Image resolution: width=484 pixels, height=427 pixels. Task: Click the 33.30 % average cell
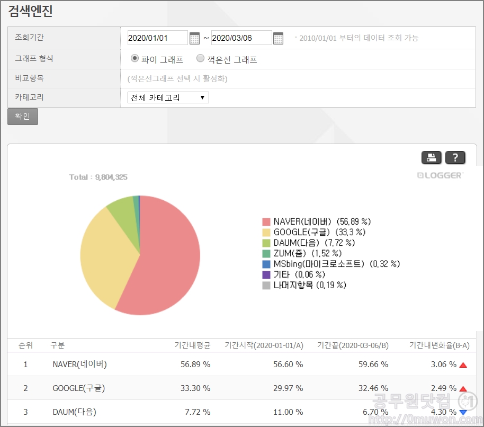(195, 388)
